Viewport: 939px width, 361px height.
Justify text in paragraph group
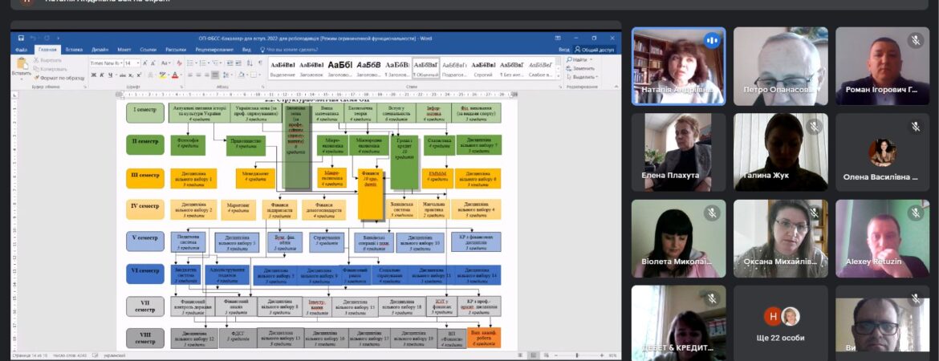[x=215, y=75]
